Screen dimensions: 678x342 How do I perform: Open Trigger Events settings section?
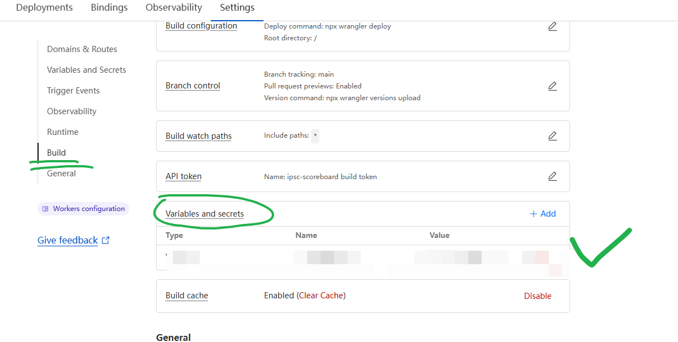pyautogui.click(x=73, y=91)
